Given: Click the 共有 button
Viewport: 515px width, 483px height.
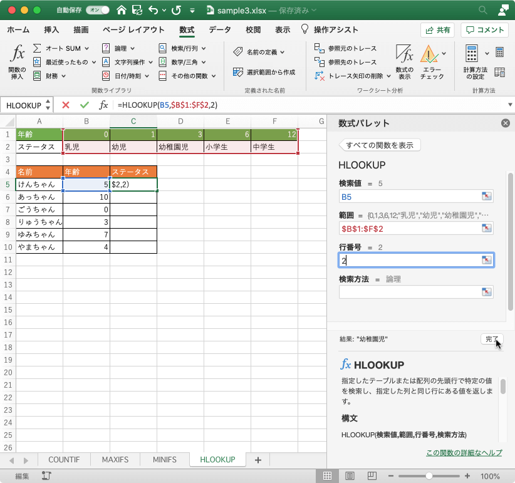Looking at the screenshot, I should 437,30.
